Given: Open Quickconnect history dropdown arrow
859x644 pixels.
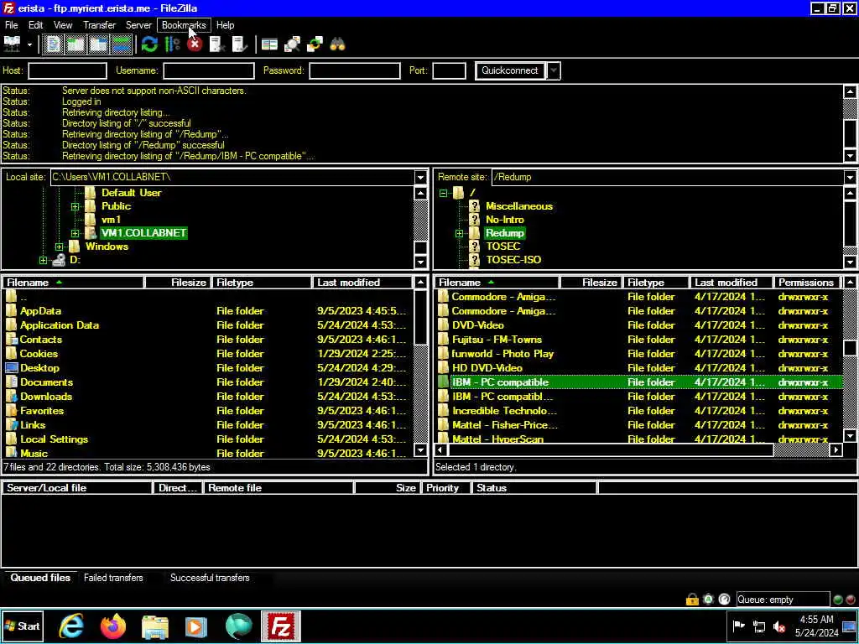Looking at the screenshot, I should pyautogui.click(x=554, y=70).
